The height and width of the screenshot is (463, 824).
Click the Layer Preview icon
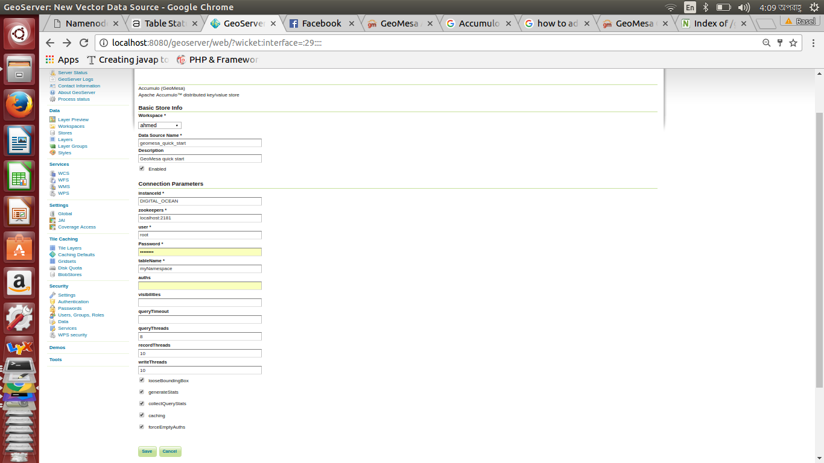tap(52, 120)
